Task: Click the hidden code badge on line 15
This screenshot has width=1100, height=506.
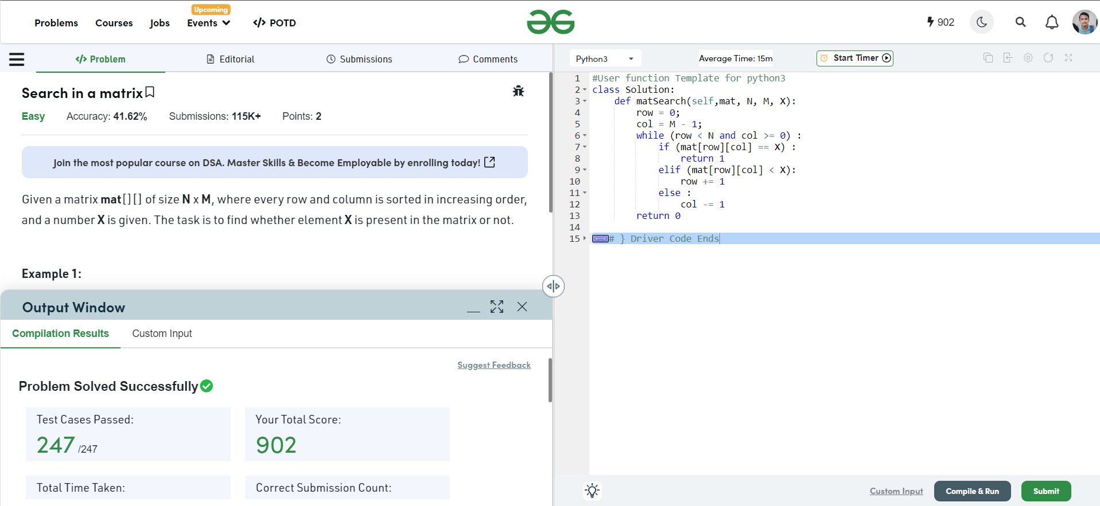Action: click(x=600, y=238)
